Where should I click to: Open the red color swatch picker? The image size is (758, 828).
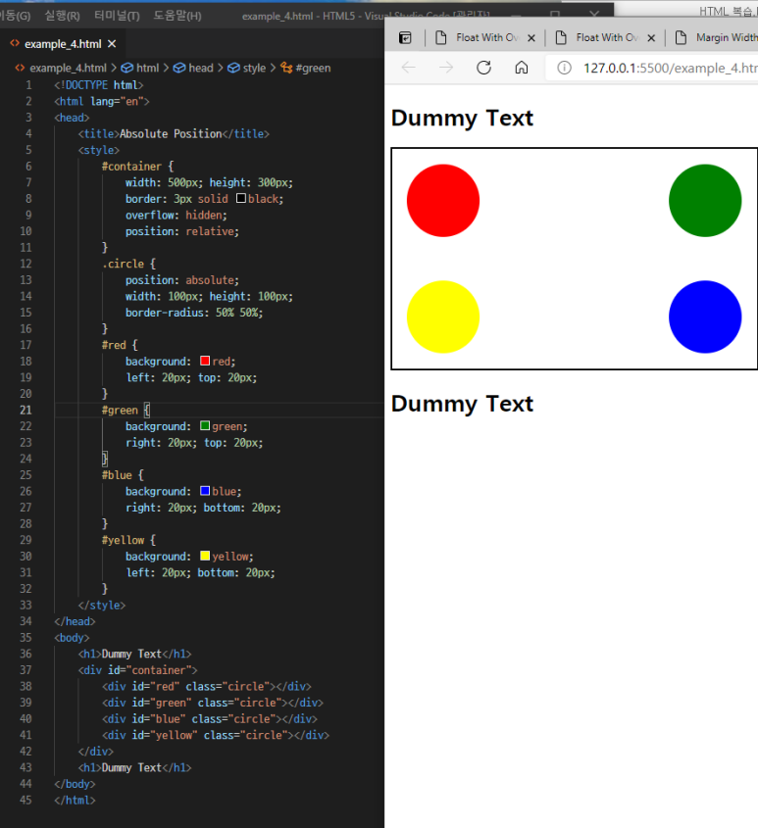point(205,361)
